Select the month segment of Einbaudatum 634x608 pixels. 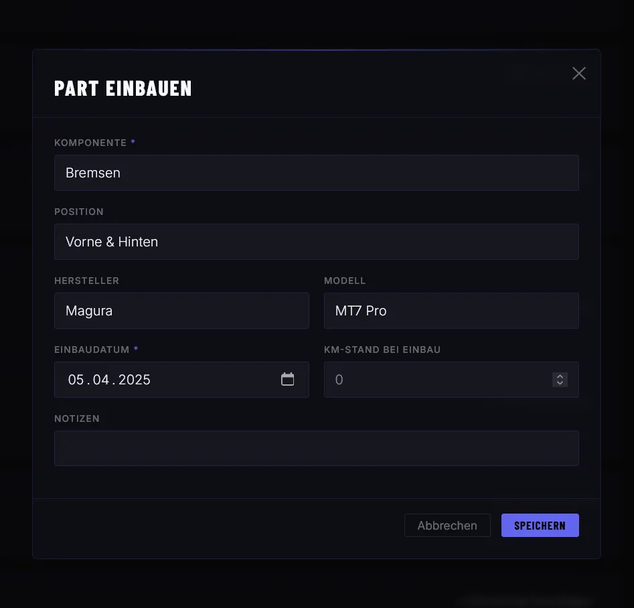[x=101, y=380]
